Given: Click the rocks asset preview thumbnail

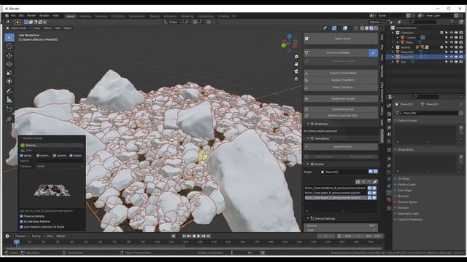Looking at the screenshot, I should pyautogui.click(x=52, y=189).
